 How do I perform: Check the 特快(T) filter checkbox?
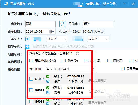point(109,61)
